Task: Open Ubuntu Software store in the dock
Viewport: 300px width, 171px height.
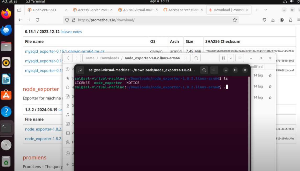Action: (6, 95)
